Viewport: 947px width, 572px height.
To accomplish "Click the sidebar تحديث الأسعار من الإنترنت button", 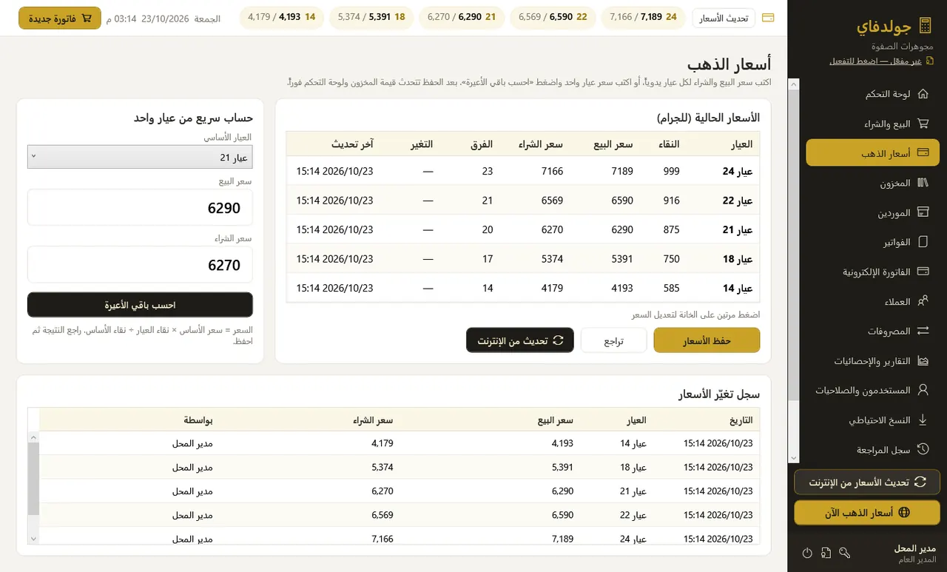I will (x=867, y=482).
